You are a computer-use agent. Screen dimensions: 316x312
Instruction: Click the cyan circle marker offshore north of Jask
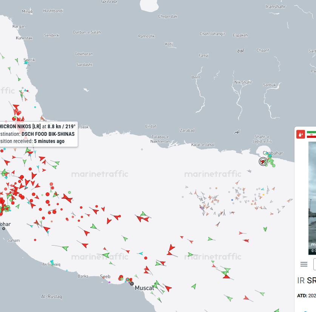point(35,107)
